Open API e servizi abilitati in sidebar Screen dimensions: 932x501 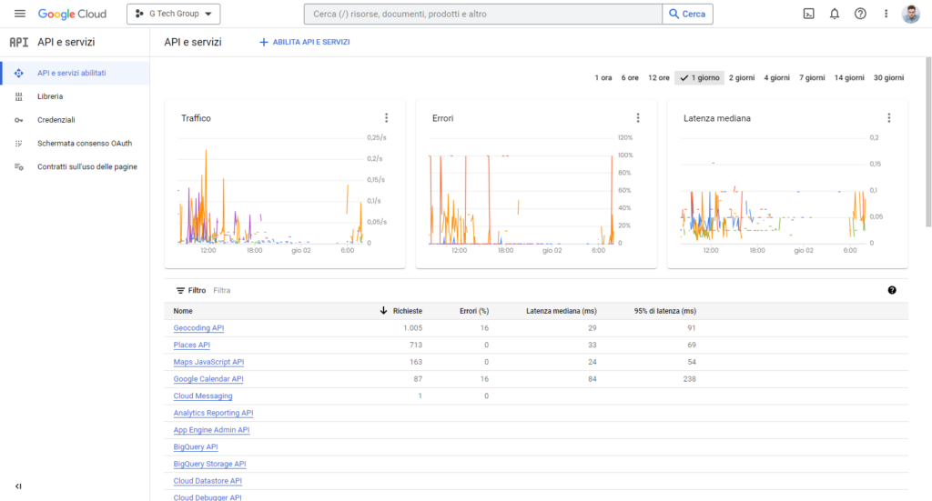click(75, 73)
